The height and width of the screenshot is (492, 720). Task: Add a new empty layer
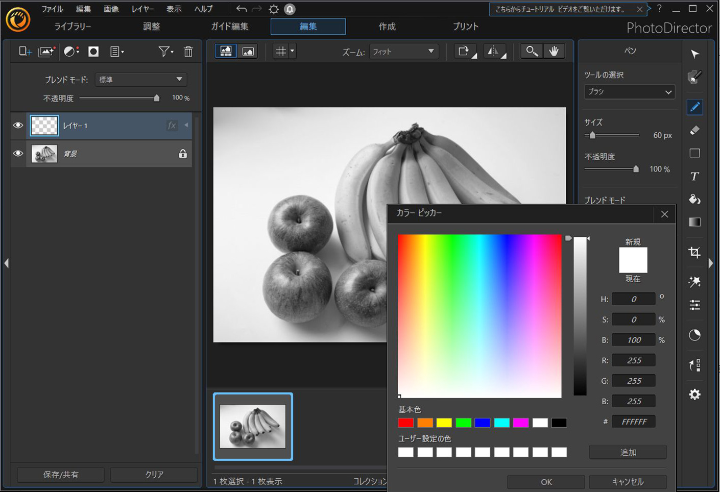[25, 51]
